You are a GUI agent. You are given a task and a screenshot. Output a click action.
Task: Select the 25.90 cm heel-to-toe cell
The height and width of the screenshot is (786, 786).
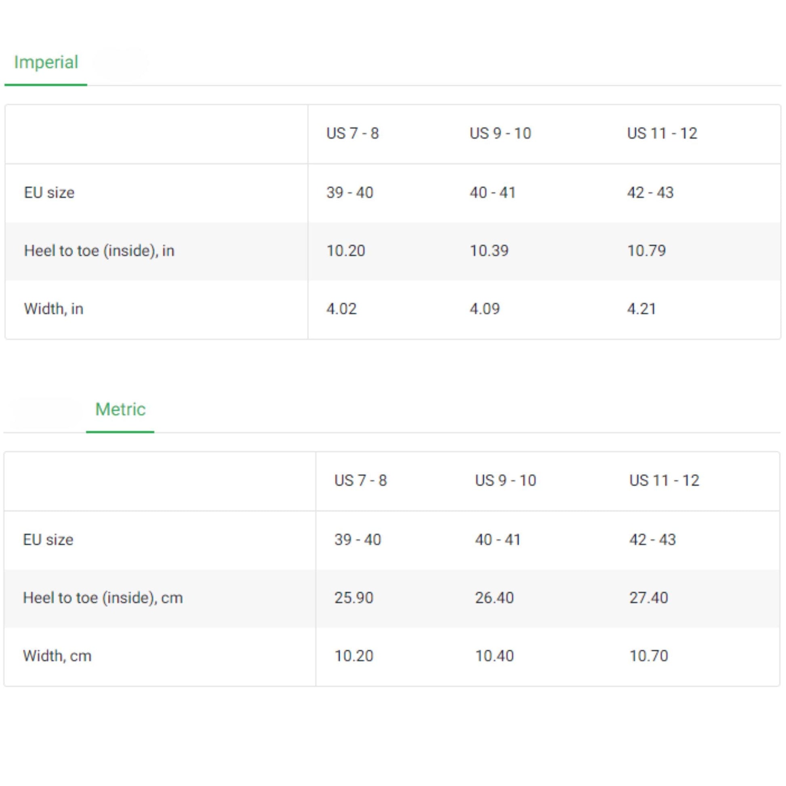pos(353,598)
